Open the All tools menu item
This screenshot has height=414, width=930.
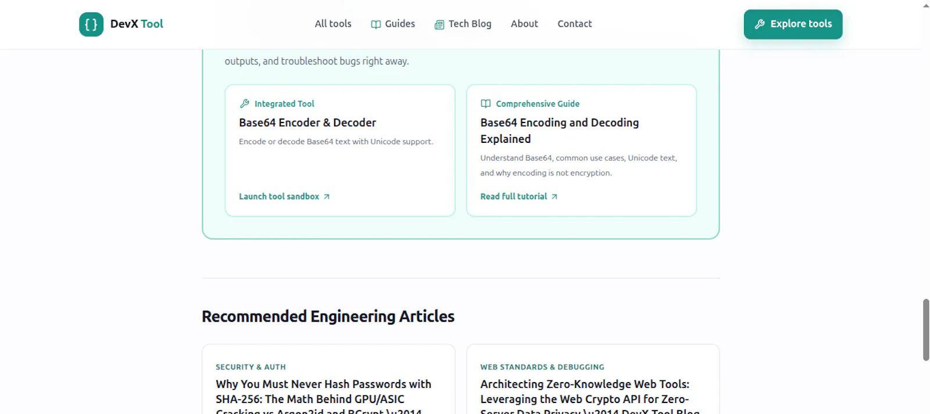[x=333, y=24]
